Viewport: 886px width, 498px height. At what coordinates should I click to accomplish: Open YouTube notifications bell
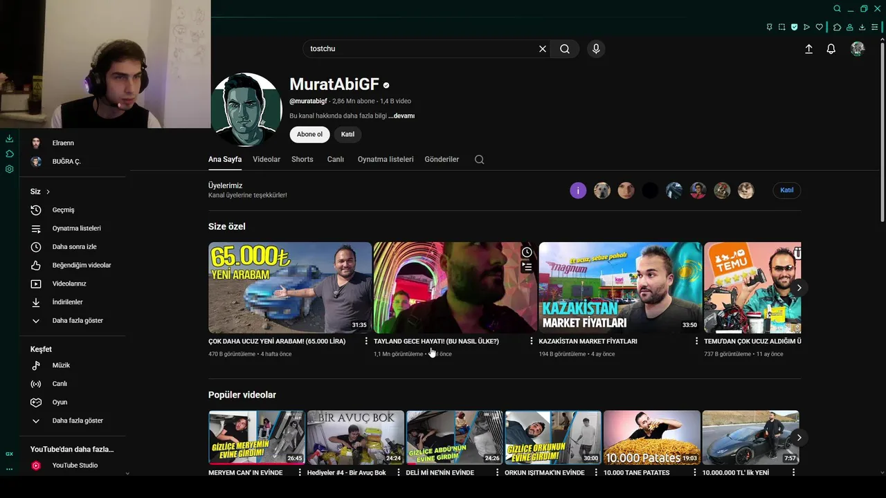pyautogui.click(x=831, y=48)
